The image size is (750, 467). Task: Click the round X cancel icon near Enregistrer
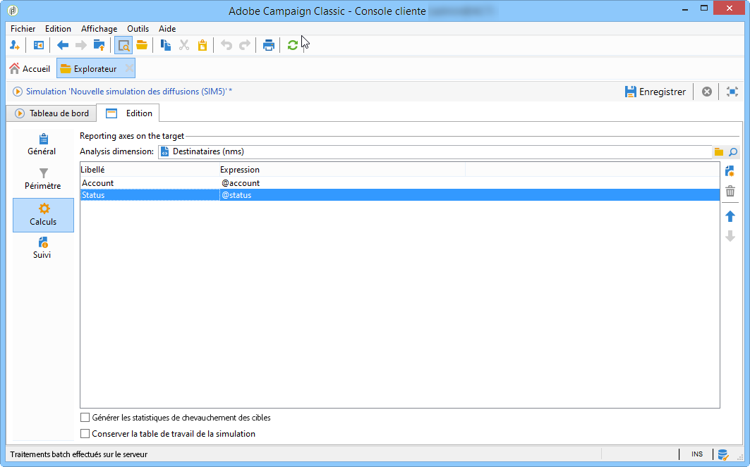coord(706,92)
